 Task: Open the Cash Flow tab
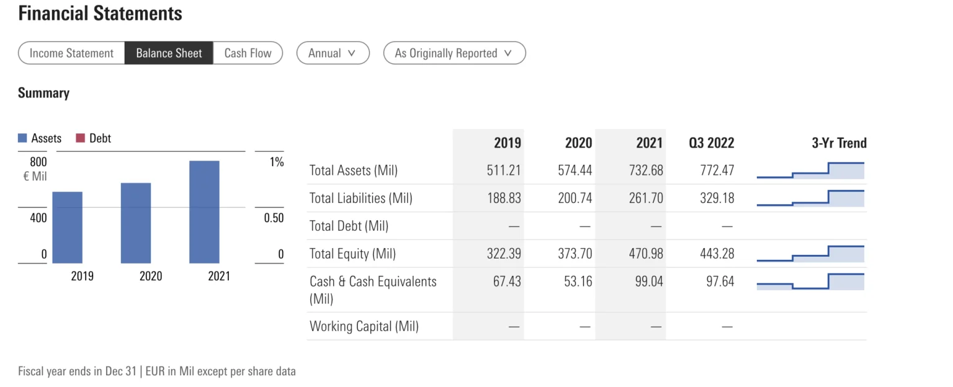point(248,53)
